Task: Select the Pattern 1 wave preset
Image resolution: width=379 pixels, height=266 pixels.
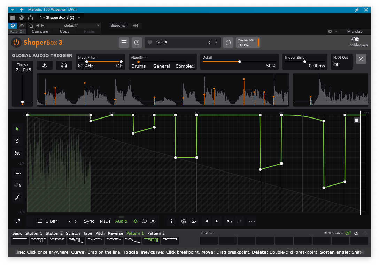Action: tap(151, 241)
